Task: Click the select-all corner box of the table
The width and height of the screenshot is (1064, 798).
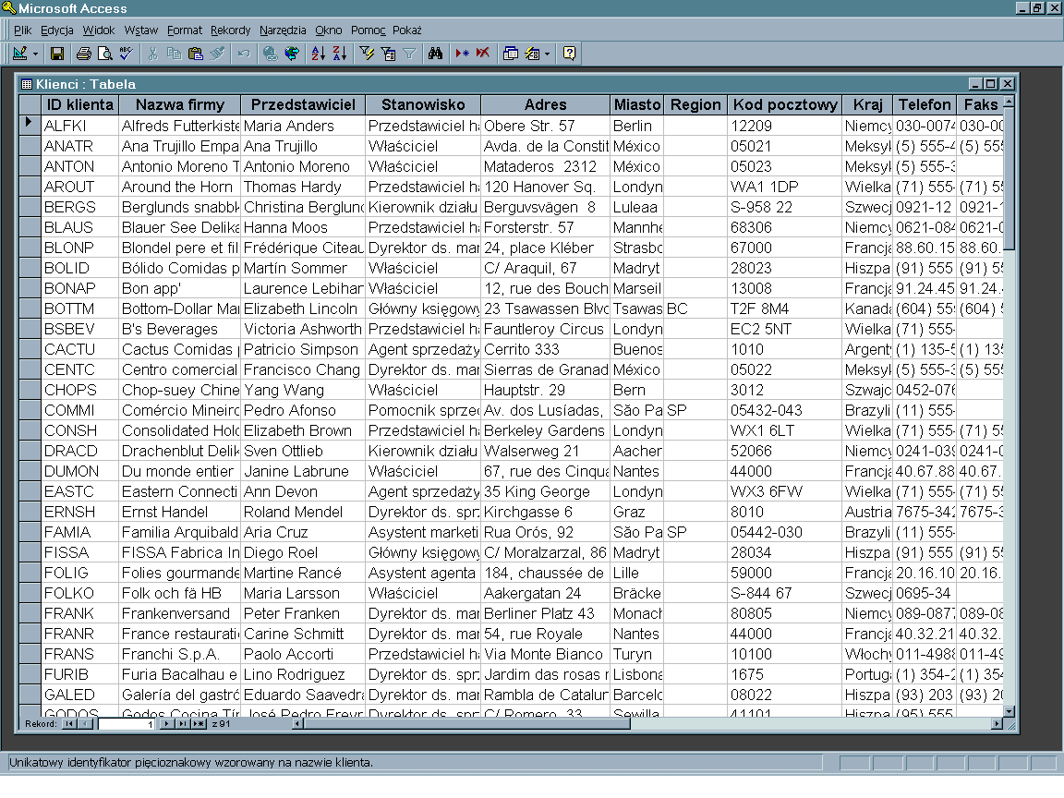Action: (x=30, y=104)
